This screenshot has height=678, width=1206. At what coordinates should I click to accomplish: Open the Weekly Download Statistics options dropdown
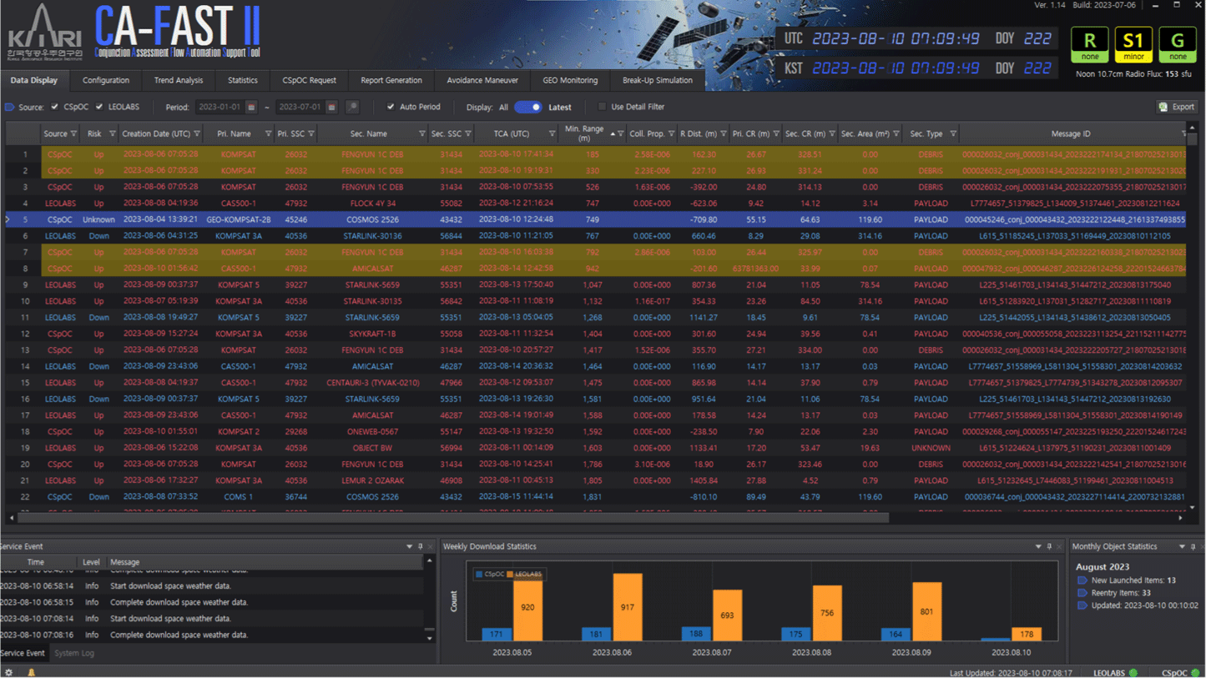(1038, 546)
